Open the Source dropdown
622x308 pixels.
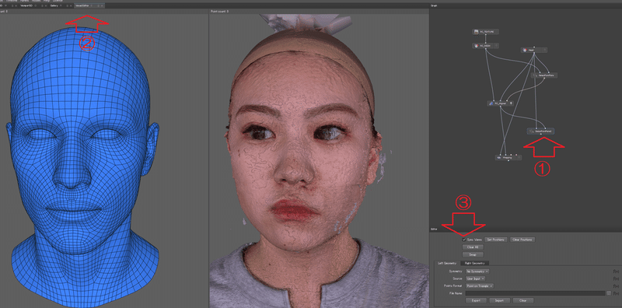coord(476,278)
